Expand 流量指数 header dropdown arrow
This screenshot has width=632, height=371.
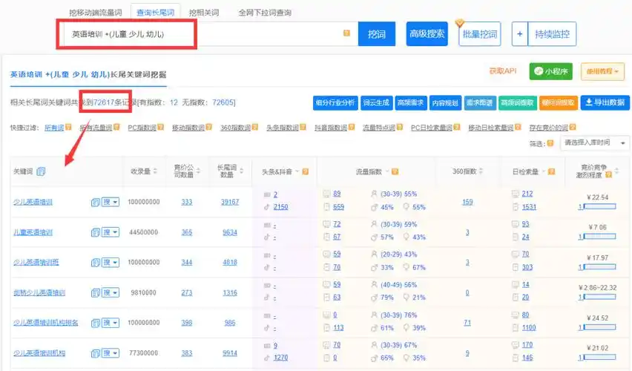[x=387, y=171]
